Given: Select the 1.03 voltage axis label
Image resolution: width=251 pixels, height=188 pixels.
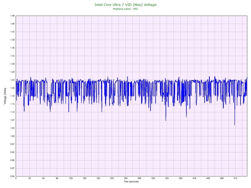Looking at the screenshot, I should [12, 128].
